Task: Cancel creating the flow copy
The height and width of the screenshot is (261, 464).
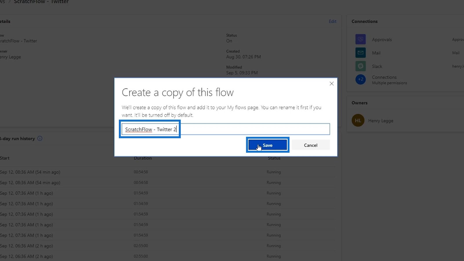Action: tap(311, 145)
